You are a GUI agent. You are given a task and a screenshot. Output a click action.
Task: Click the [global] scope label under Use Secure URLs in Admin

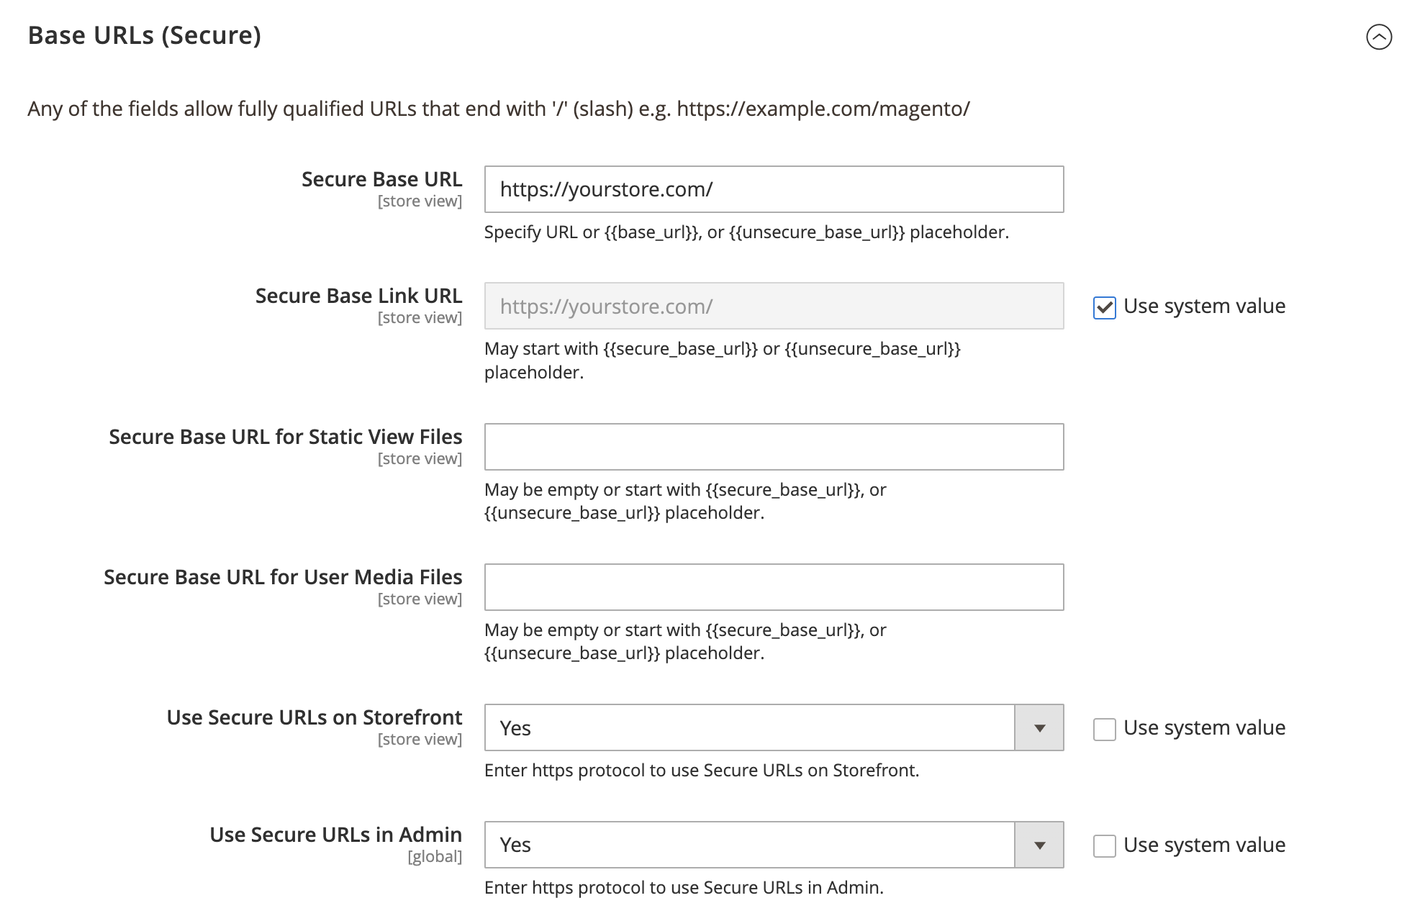coord(435,856)
